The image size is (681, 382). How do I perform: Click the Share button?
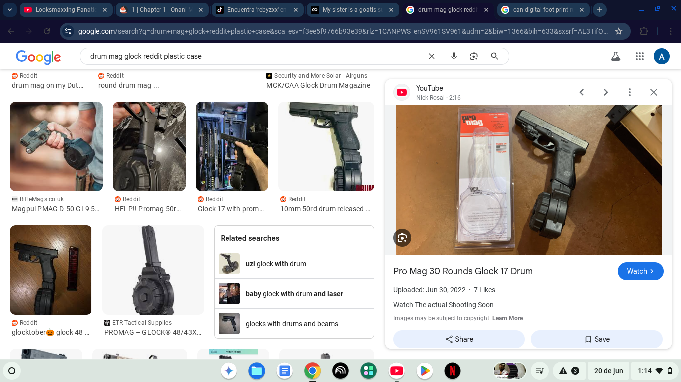point(459,339)
